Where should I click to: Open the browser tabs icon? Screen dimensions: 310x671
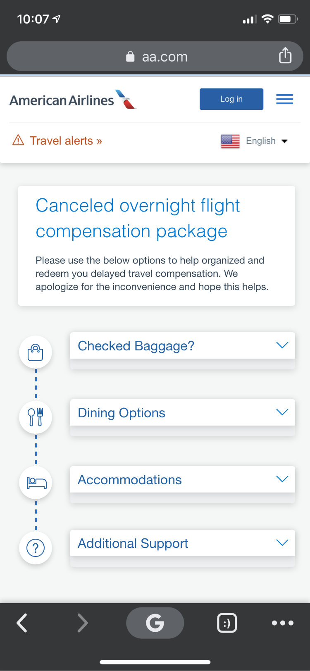click(227, 623)
